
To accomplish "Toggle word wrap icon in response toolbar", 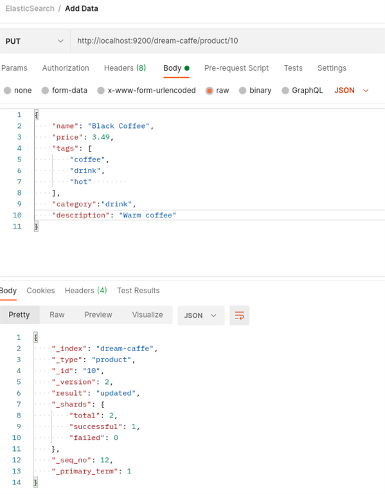I will [239, 315].
